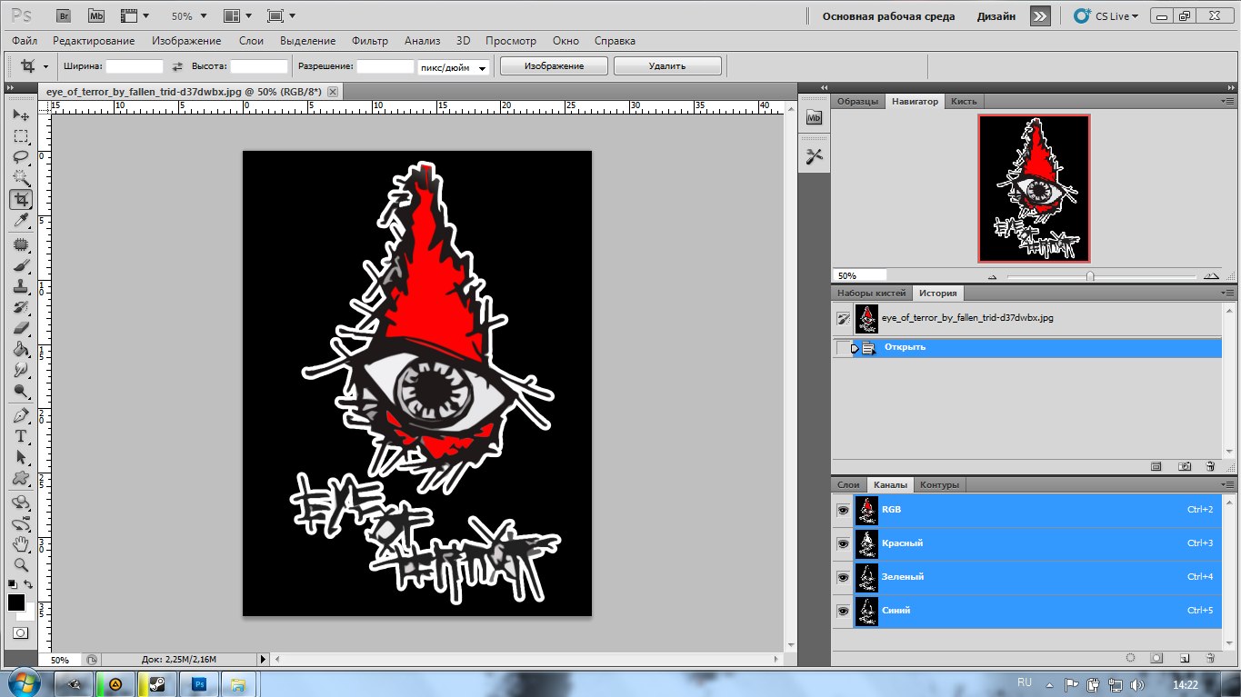Select the Spot Healing Brush tool
The image size is (1241, 697).
[x=21, y=245]
